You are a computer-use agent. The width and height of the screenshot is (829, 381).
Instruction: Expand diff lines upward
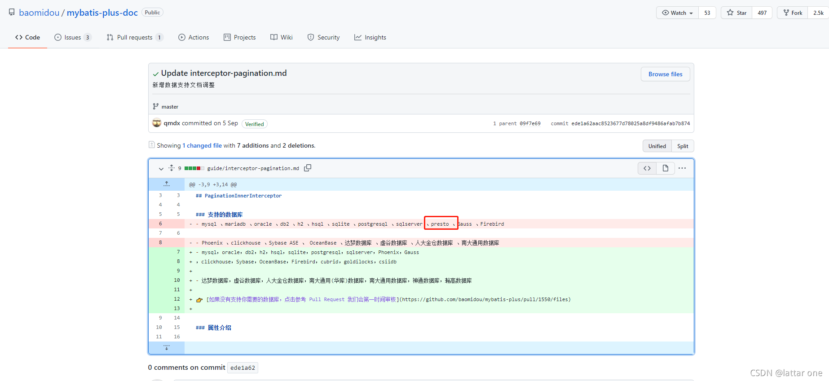point(167,184)
